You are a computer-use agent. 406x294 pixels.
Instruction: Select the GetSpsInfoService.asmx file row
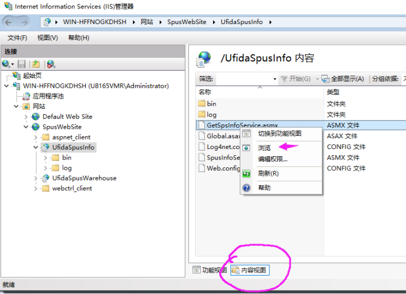click(x=301, y=125)
